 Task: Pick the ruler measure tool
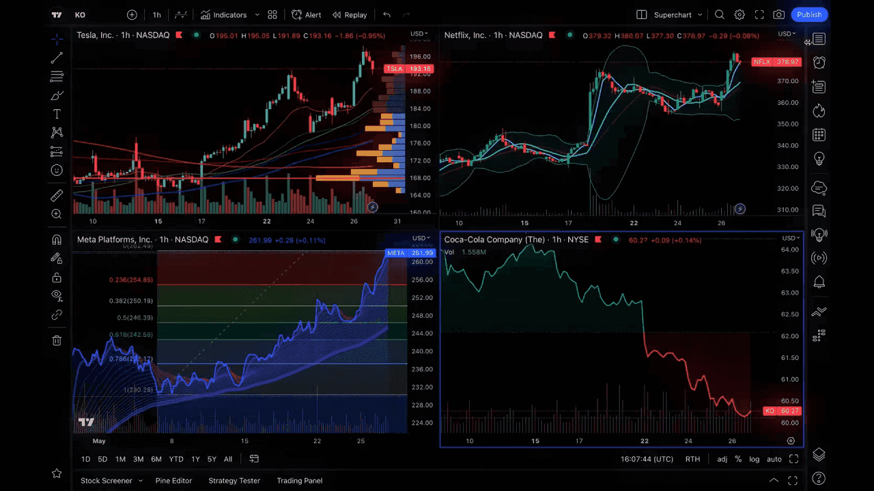57,196
